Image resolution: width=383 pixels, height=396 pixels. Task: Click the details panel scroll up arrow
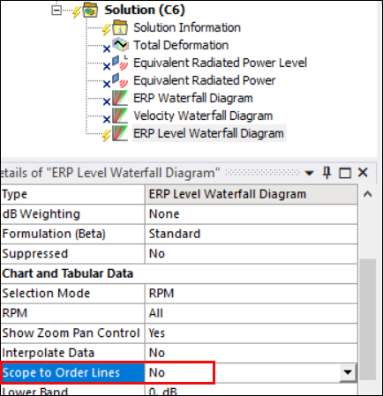coord(368,194)
